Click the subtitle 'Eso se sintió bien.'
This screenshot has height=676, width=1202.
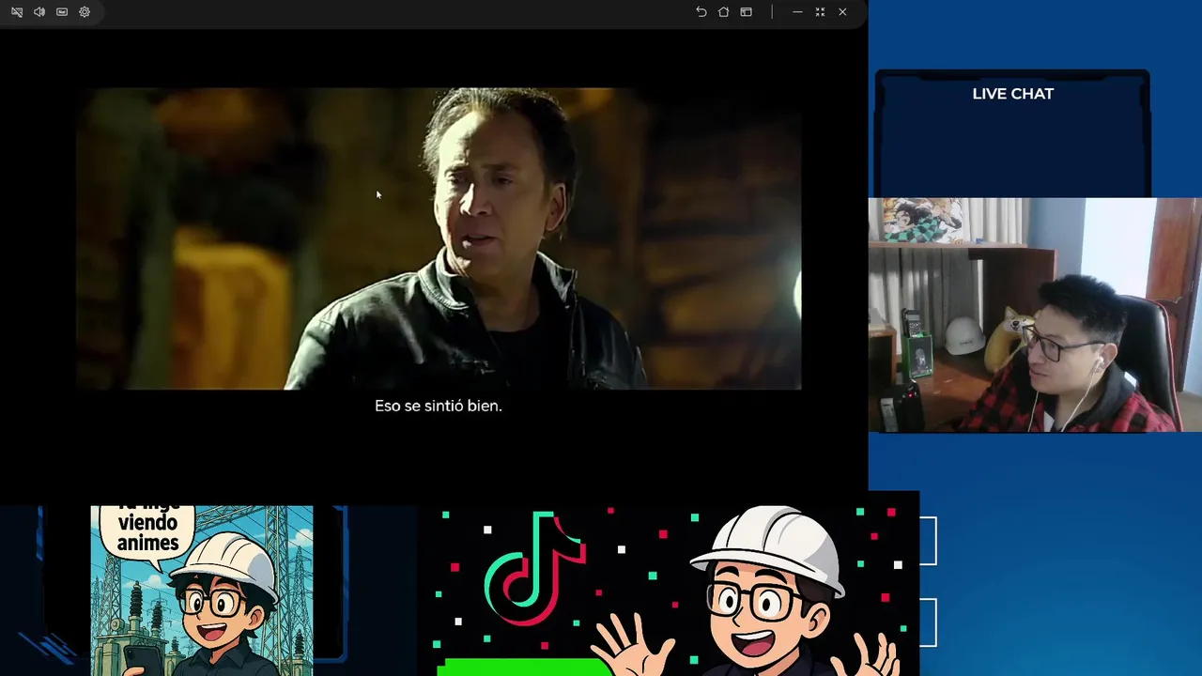pyautogui.click(x=439, y=406)
